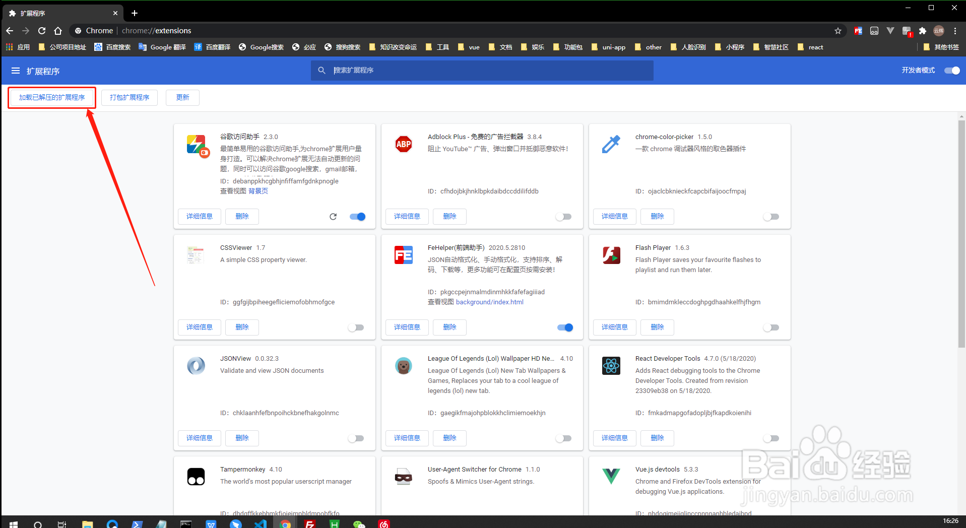Screen dimensions: 966x528
Task: Open the 公司项目地址 bookmark folder
Action: (x=62, y=47)
